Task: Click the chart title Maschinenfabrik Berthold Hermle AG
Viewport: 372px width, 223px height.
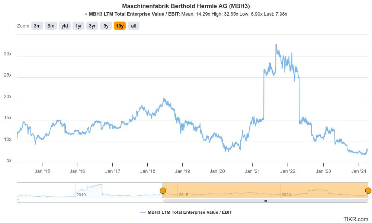Action: [186, 6]
